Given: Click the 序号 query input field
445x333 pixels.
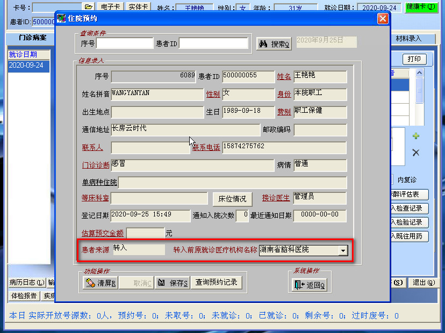Looking at the screenshot, I should point(125,44).
